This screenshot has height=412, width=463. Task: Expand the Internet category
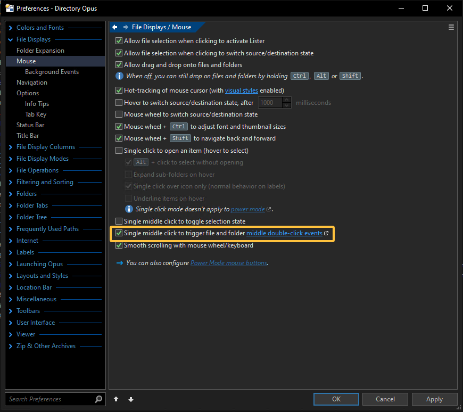tap(11, 241)
